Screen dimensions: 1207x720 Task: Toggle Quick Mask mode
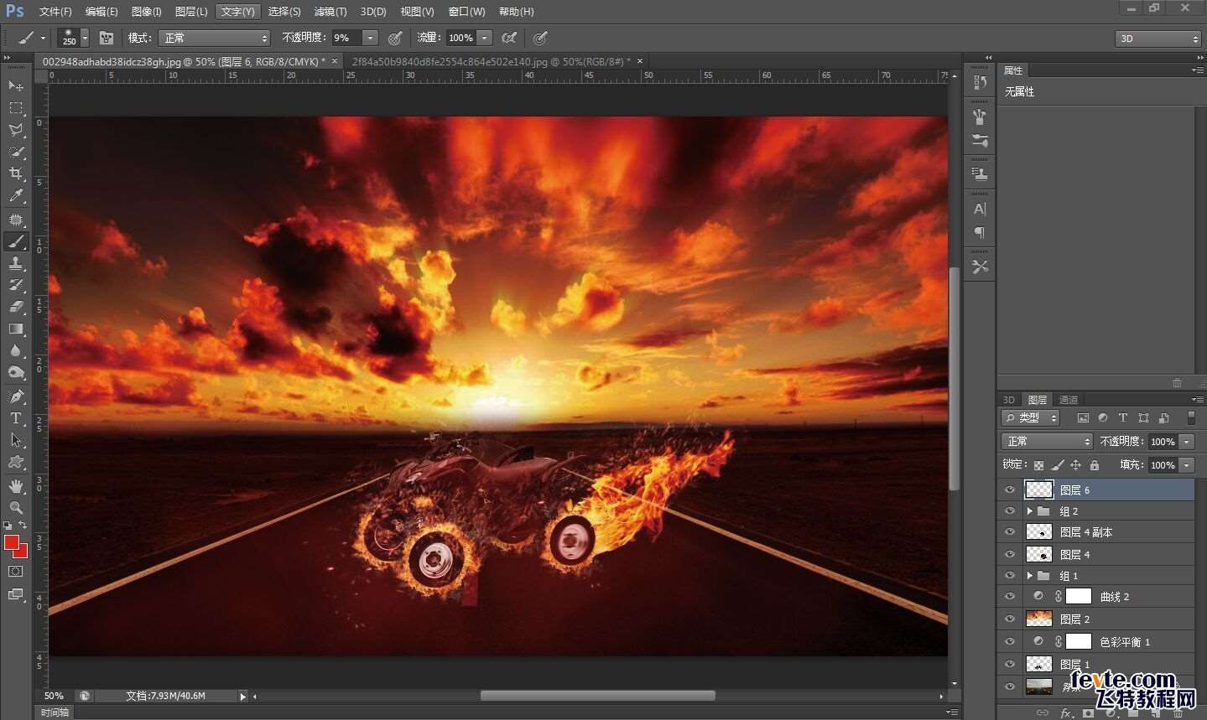tap(16, 572)
